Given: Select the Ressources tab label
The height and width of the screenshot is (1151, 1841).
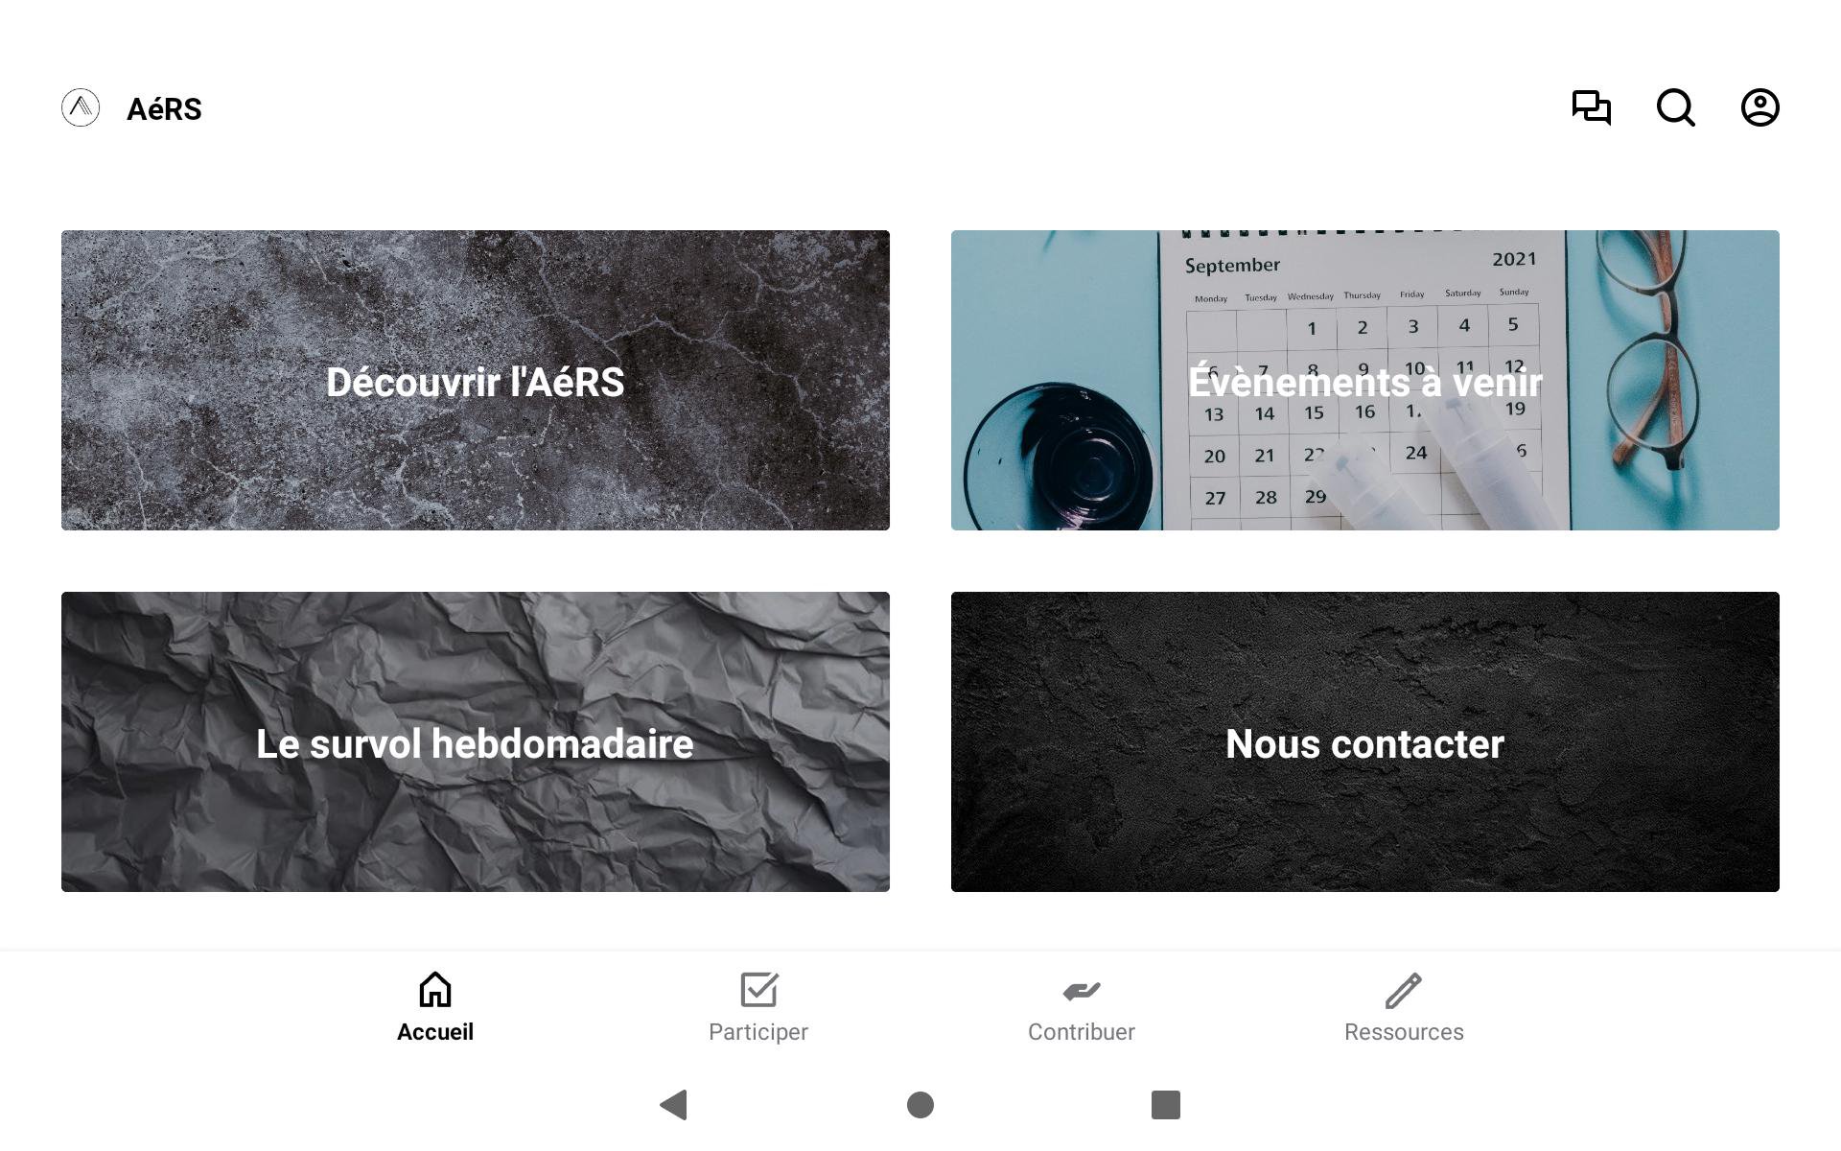Looking at the screenshot, I should tap(1404, 1032).
